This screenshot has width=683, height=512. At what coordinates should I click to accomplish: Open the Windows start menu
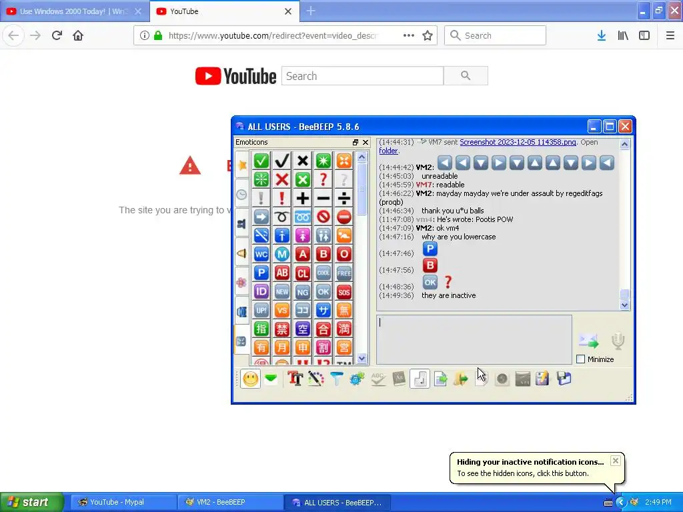point(32,502)
